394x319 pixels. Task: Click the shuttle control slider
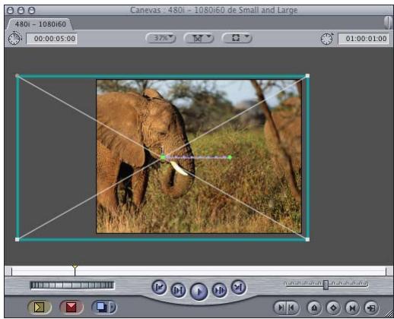(326, 285)
